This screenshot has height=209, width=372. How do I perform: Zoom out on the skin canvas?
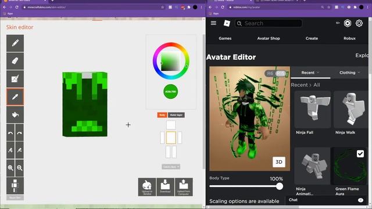pyautogui.click(x=19, y=168)
